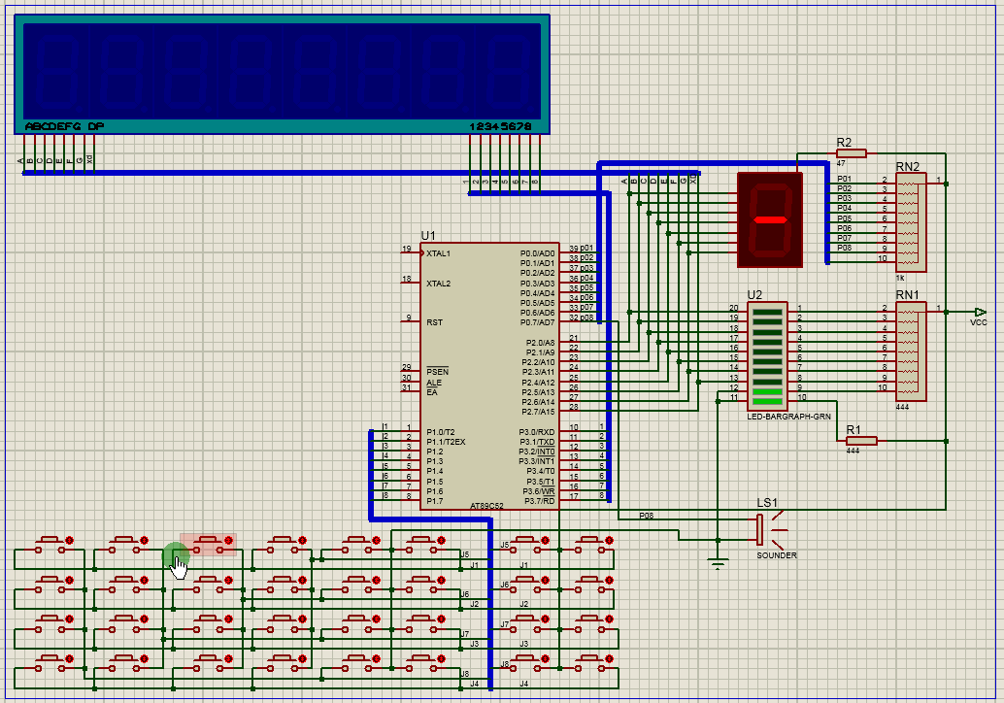Click the ALE pin label
The width and height of the screenshot is (1004, 703).
coord(433,383)
